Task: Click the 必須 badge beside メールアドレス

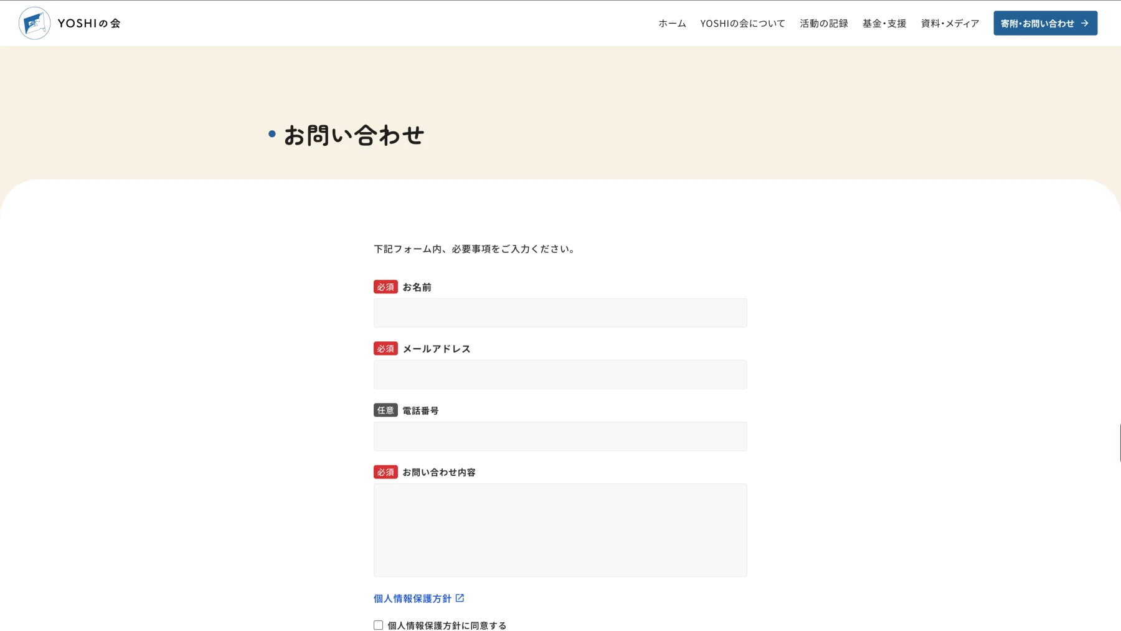Action: pos(385,348)
